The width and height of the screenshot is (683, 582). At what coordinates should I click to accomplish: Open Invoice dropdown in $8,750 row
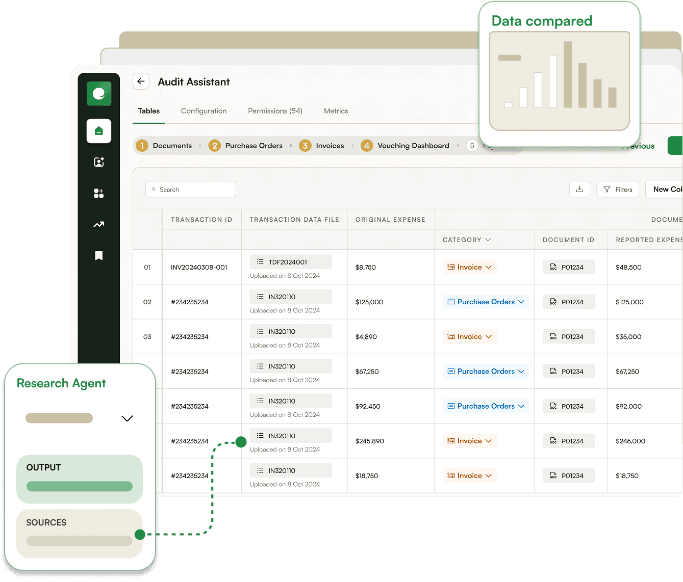click(x=470, y=267)
